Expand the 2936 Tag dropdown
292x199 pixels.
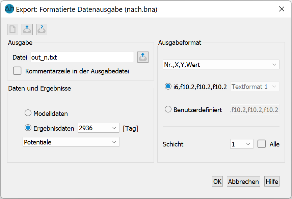pyautogui.click(x=99, y=128)
